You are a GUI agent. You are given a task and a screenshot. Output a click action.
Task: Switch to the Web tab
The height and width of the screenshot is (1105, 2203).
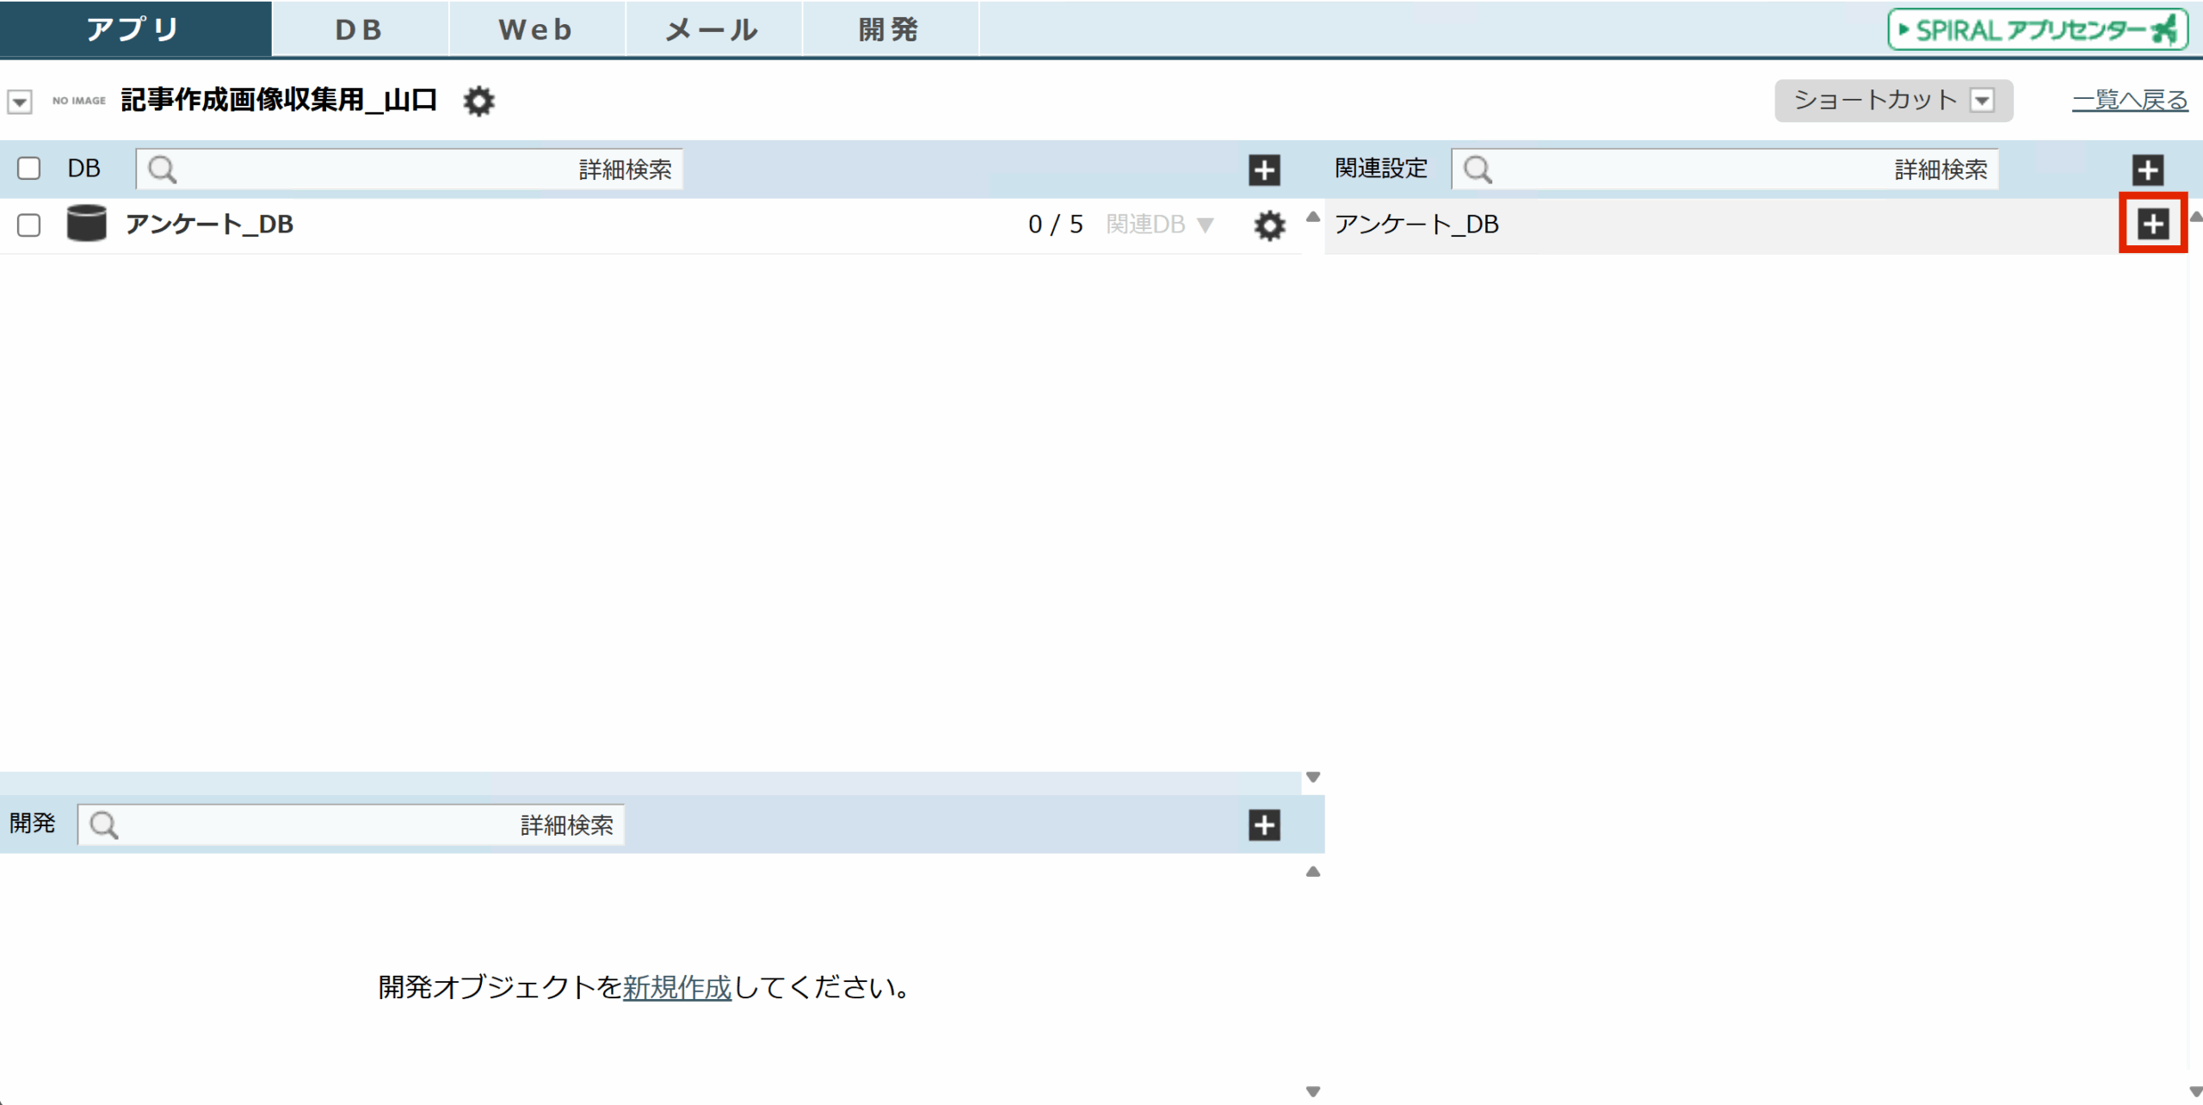536,29
